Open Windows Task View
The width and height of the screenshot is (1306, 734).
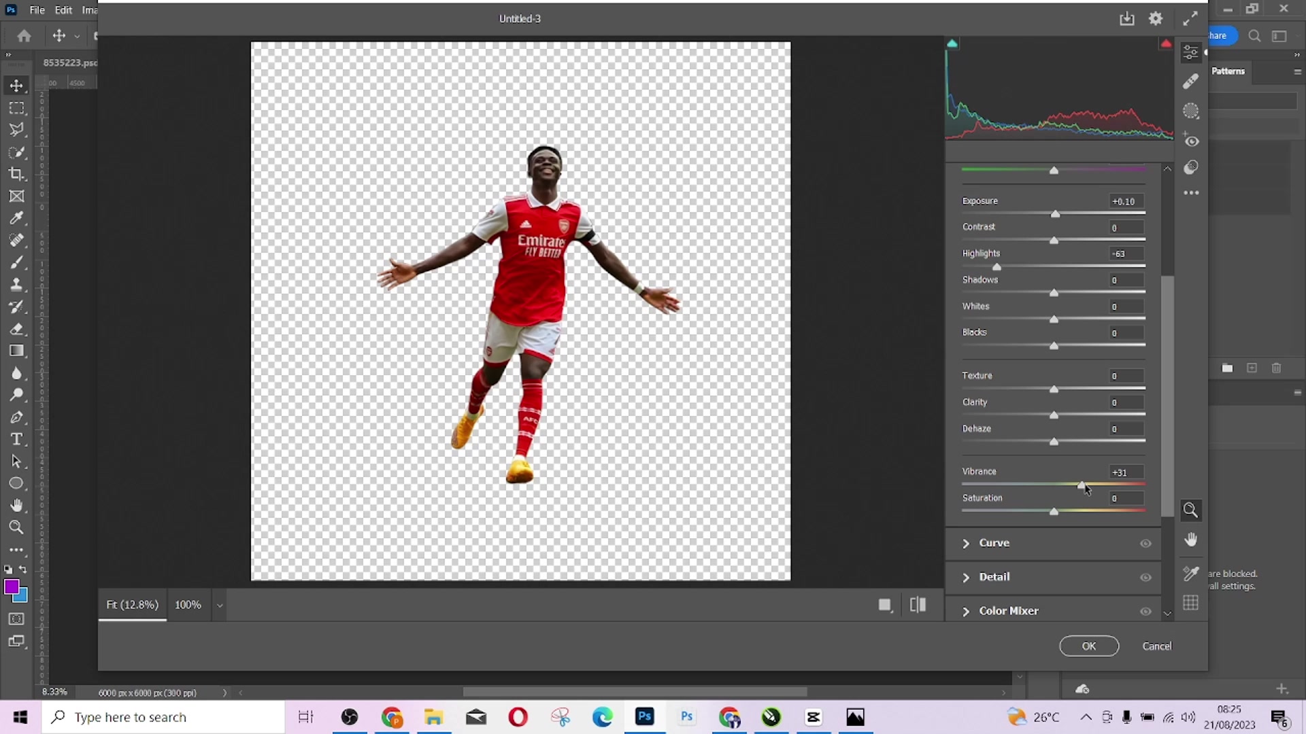(306, 717)
